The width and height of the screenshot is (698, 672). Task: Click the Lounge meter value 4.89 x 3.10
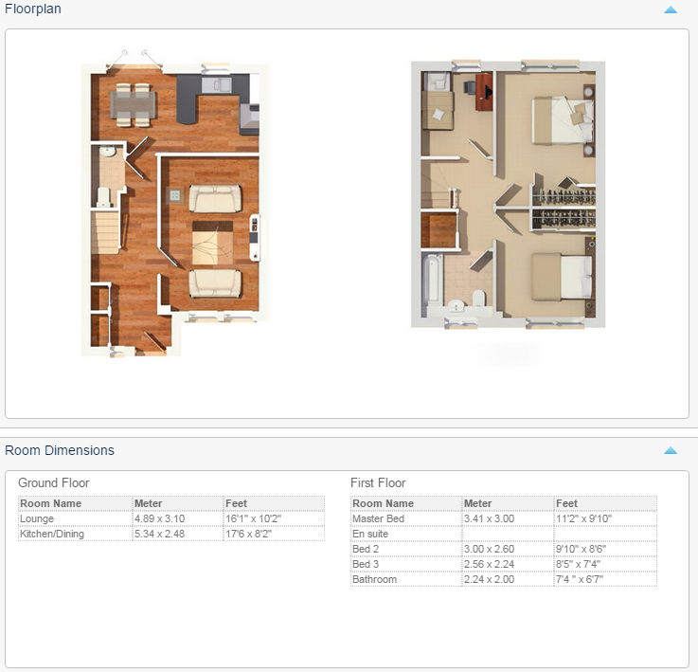pyautogui.click(x=159, y=519)
